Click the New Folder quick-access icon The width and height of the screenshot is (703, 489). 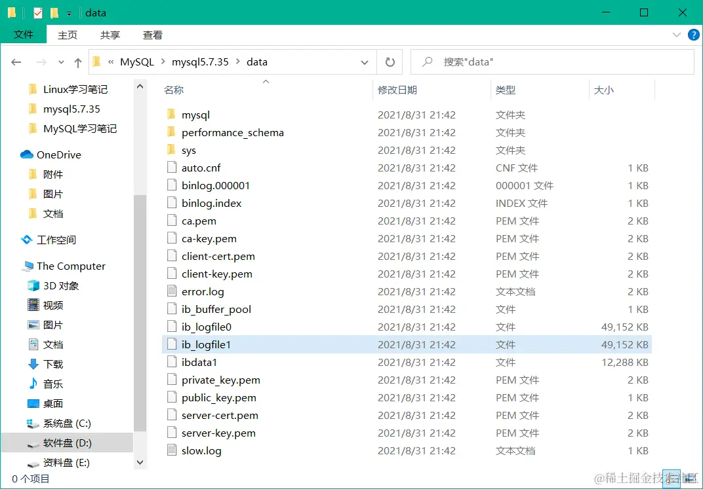click(x=54, y=13)
